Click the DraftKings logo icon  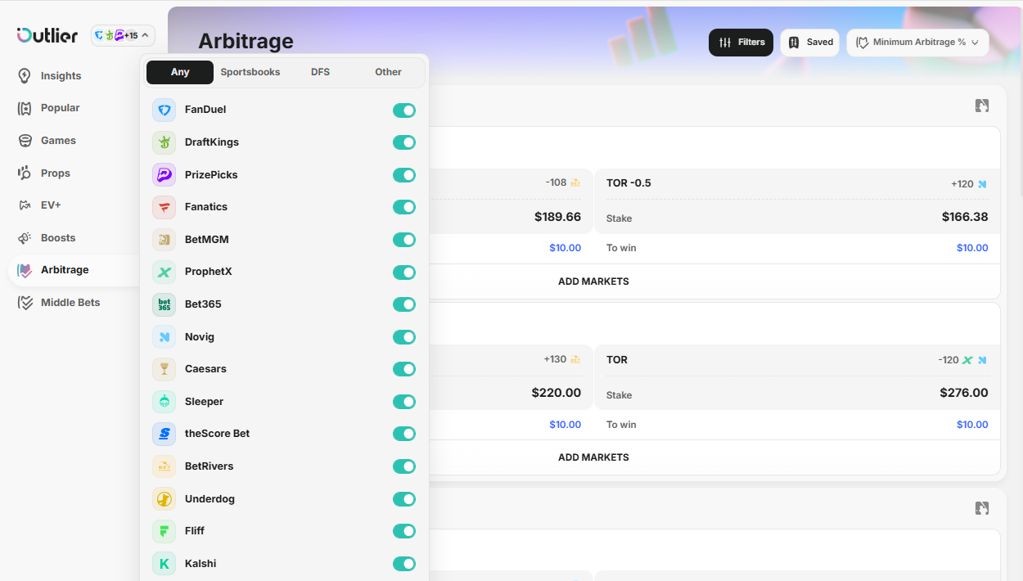(164, 142)
